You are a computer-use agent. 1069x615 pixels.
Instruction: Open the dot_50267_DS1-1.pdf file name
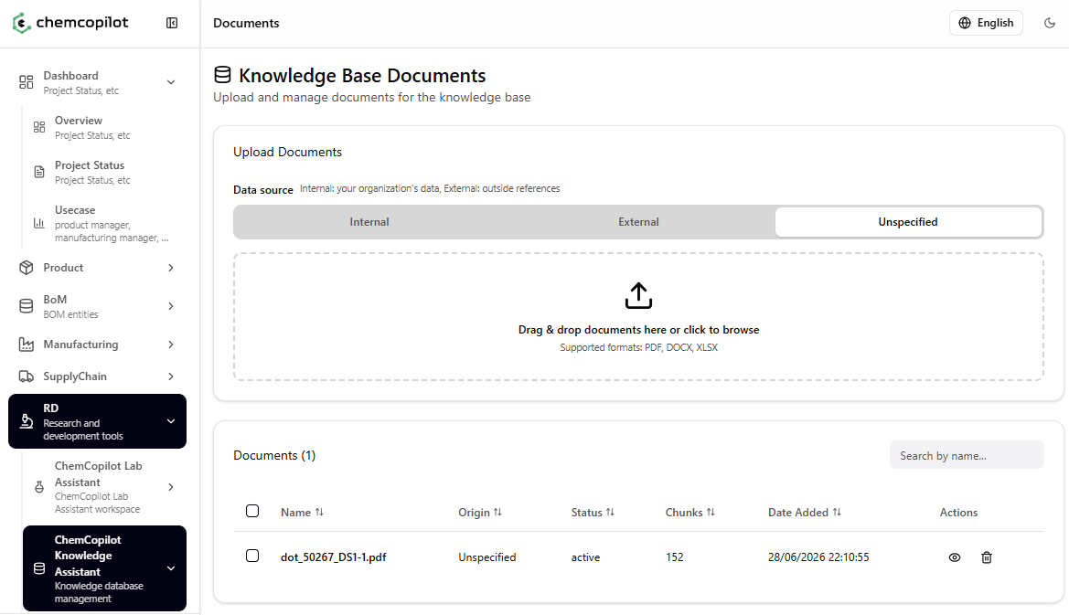(334, 557)
